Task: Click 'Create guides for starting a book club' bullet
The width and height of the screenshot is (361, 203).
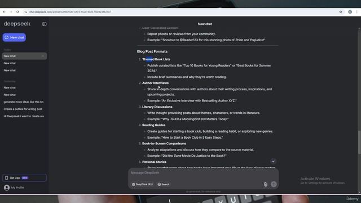Action: pyautogui.click(x=210, y=131)
